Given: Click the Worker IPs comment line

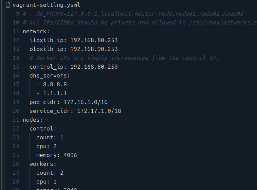Looking at the screenshot, I should pyautogui.click(x=124, y=58).
